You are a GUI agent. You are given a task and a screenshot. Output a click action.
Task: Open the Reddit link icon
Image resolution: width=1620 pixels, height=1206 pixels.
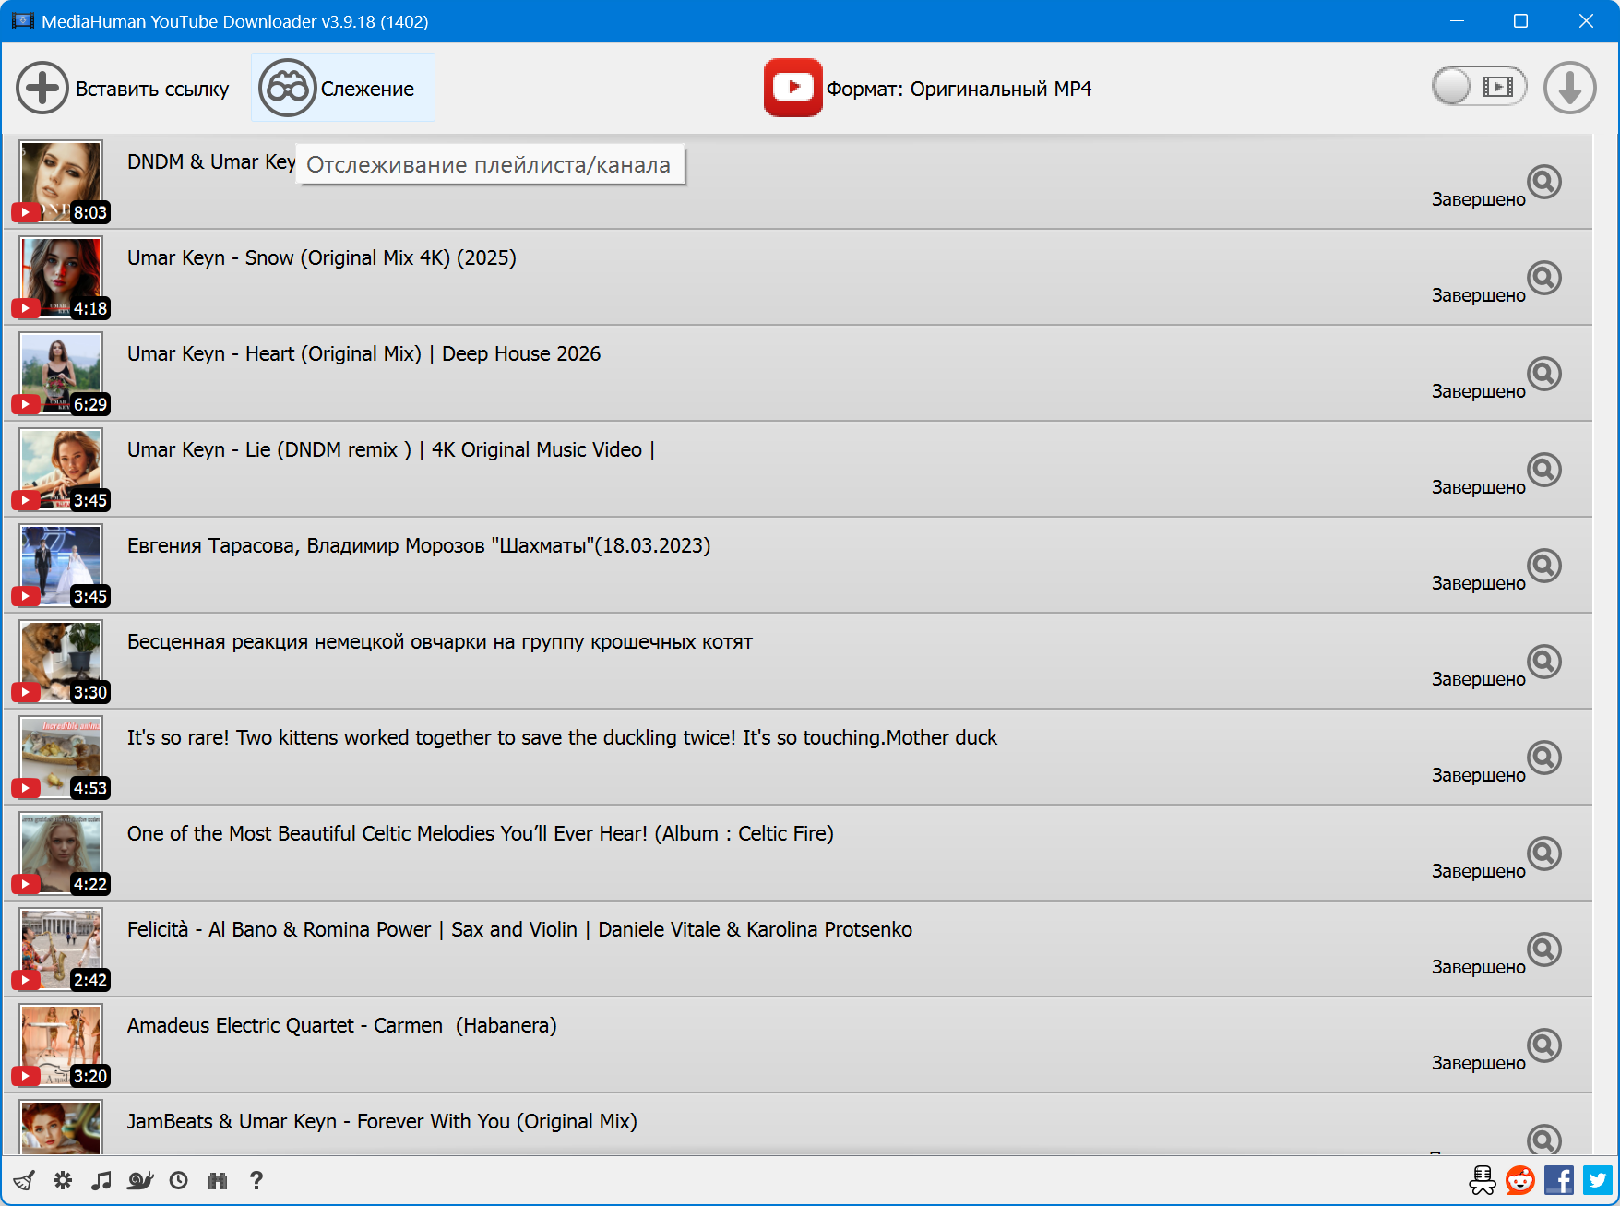(1520, 1180)
